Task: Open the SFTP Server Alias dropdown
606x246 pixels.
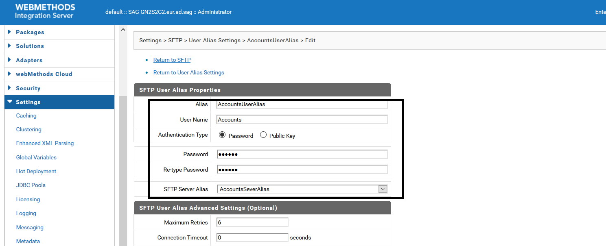Action: tap(382, 189)
